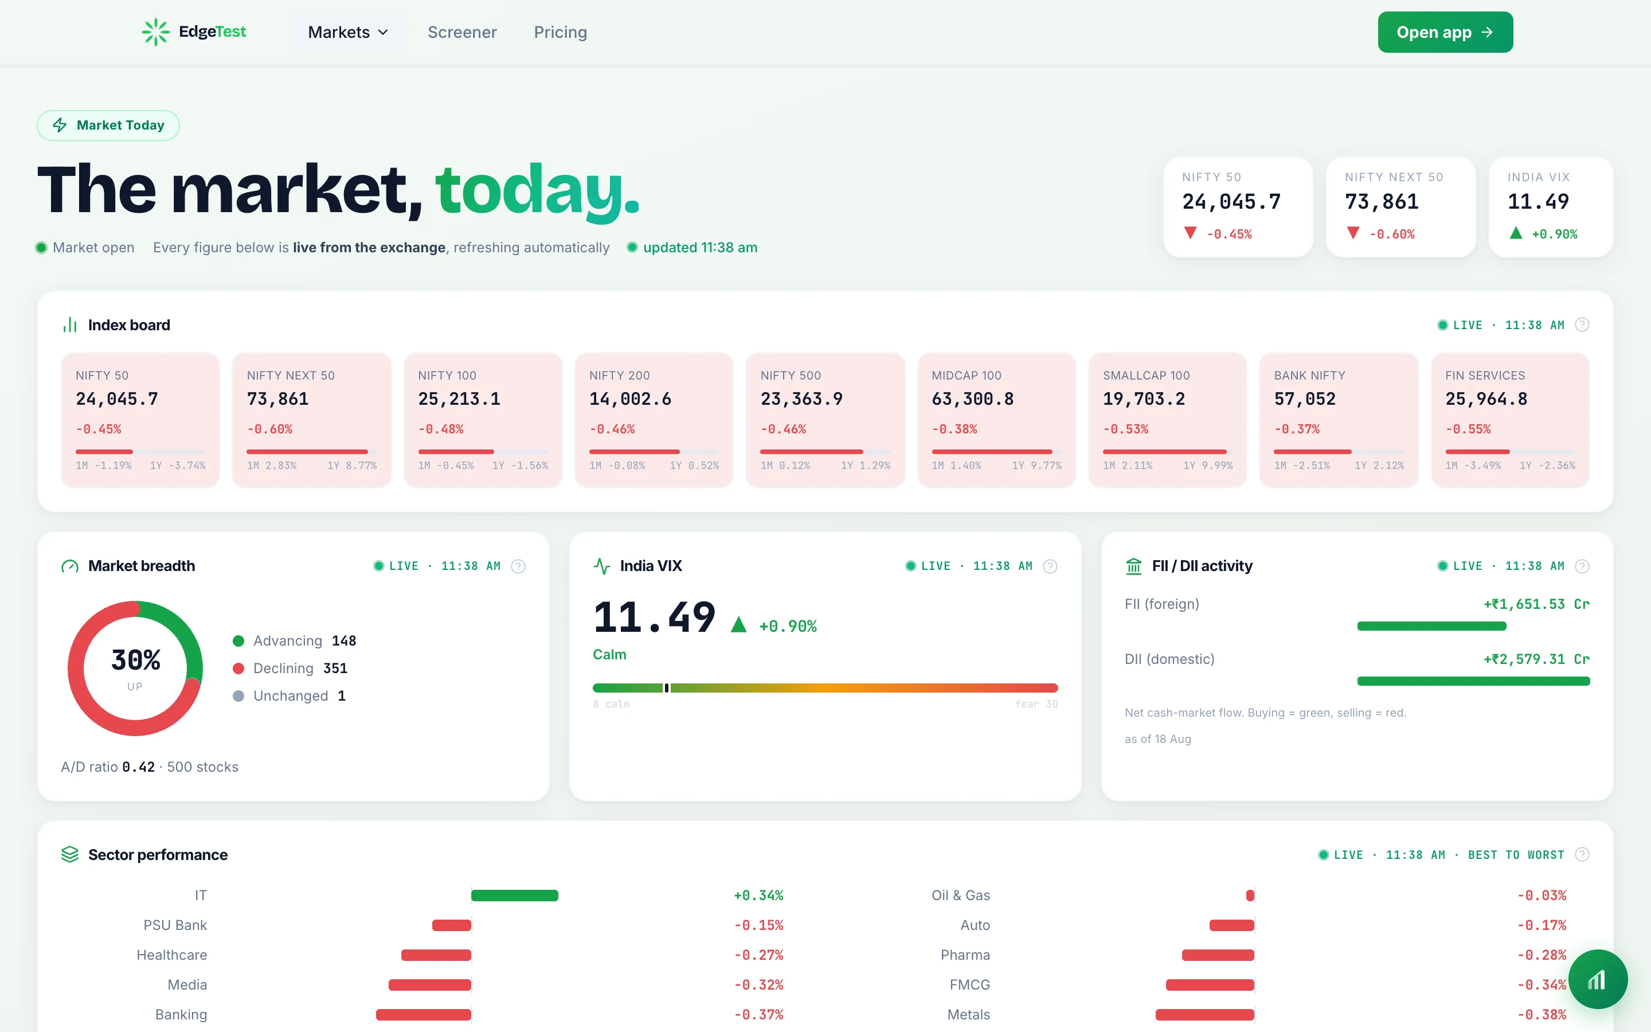Click the Open app button

coord(1445,32)
